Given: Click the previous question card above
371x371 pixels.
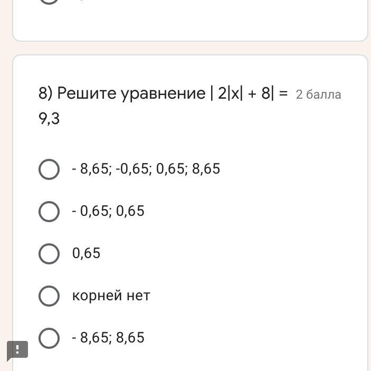Looking at the screenshot, I should coord(190,21).
